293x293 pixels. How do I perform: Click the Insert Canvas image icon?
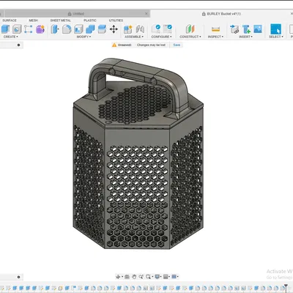pos(258,29)
